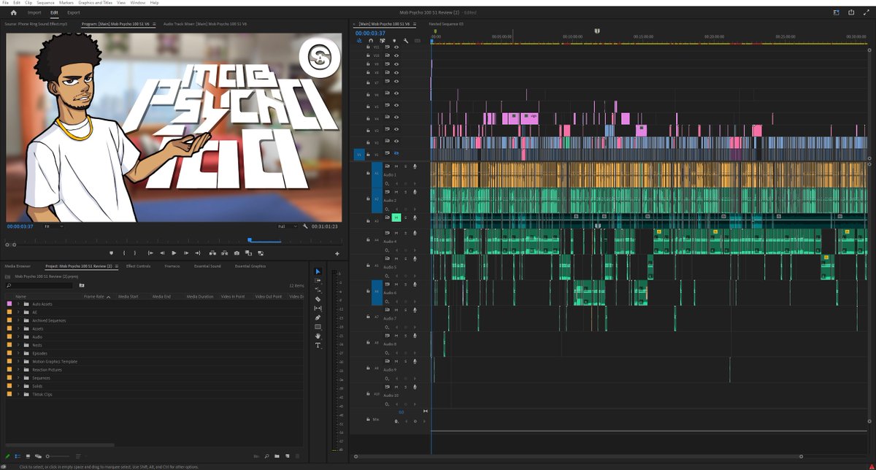Toggle V1 track output eye
Screen dimensions: 876x470
396,154
